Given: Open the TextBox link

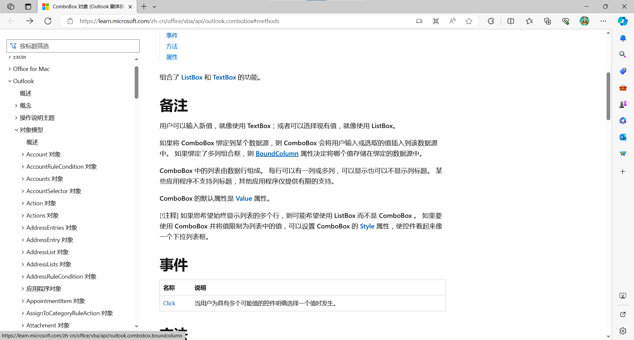Looking at the screenshot, I should pos(224,77).
